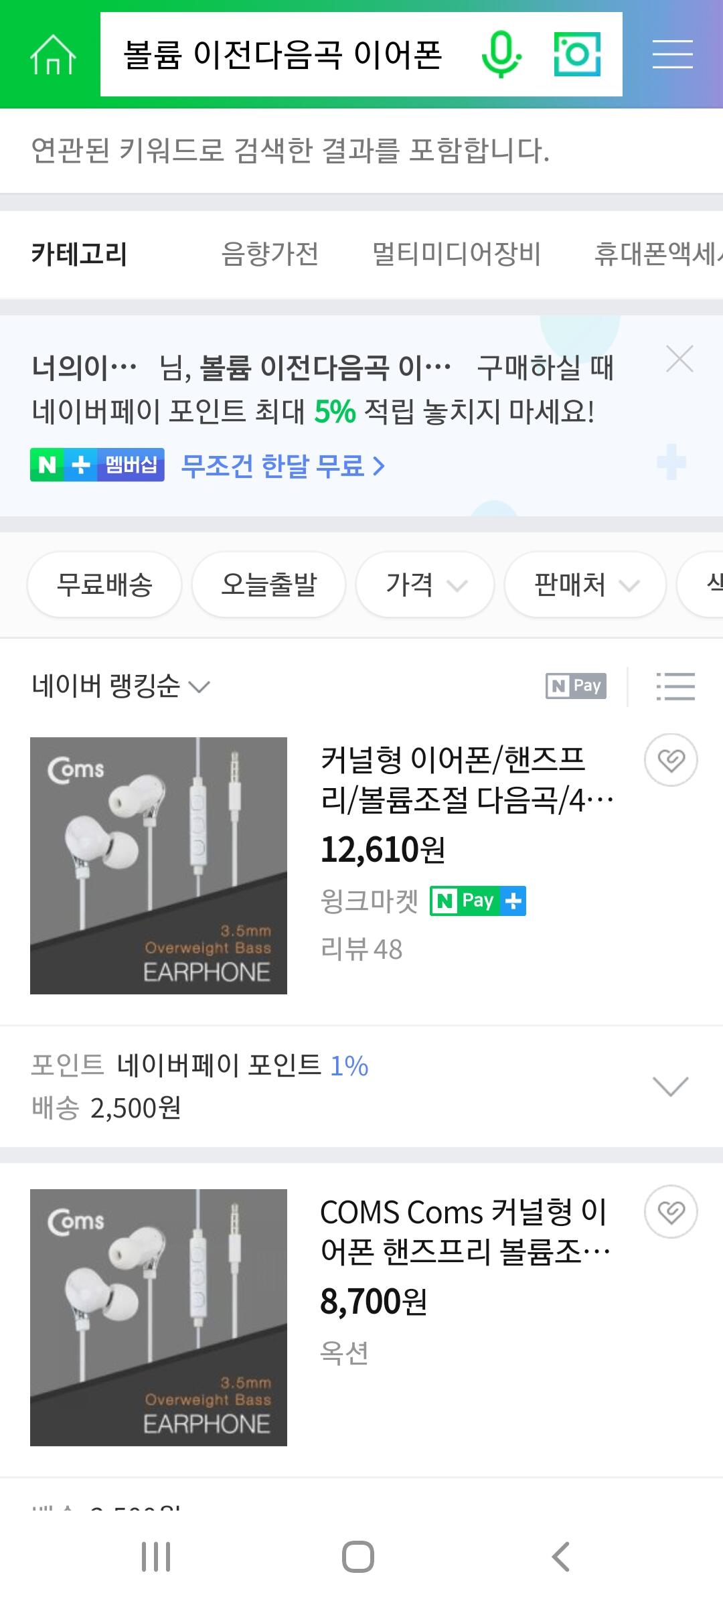Toggle N Pay filter
The height and width of the screenshot is (1607, 723).
click(576, 686)
